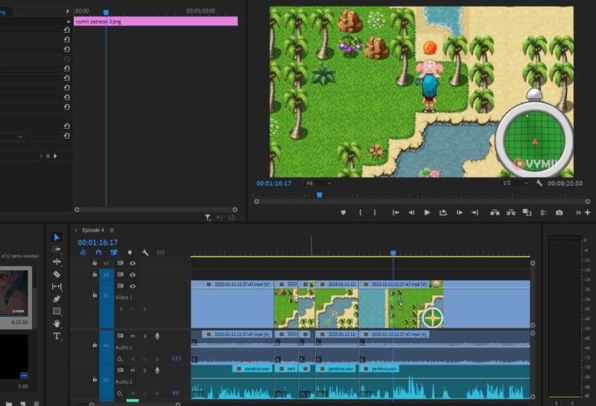Go to Out point in Program monitor
Image resolution: width=596 pixels, height=406 pixels.
475,212
